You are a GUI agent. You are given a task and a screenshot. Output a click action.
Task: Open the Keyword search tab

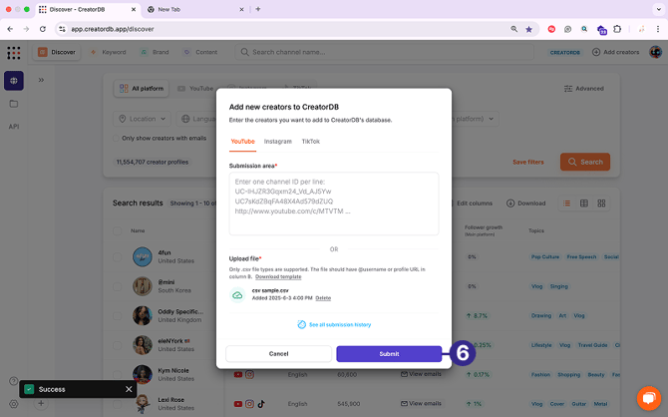tap(109, 52)
